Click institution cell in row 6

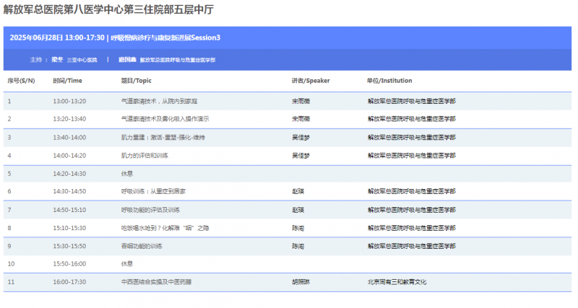(x=411, y=191)
